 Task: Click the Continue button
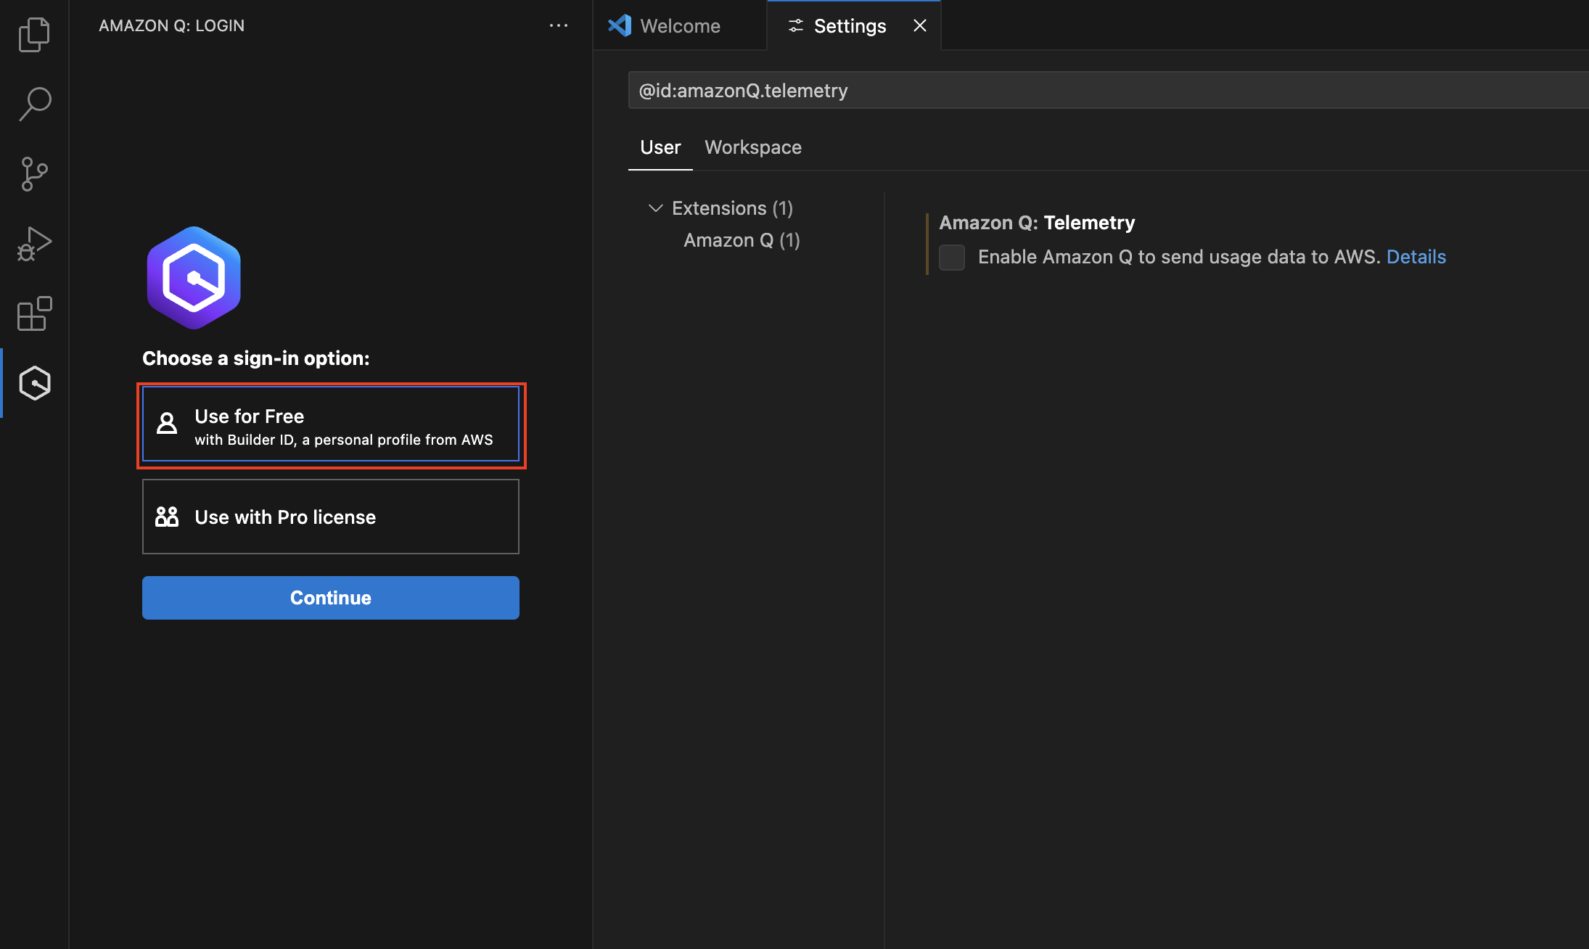(x=331, y=598)
